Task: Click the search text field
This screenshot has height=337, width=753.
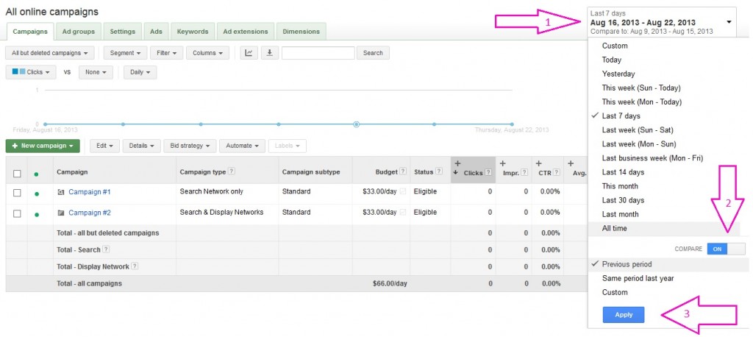Action: [x=318, y=53]
